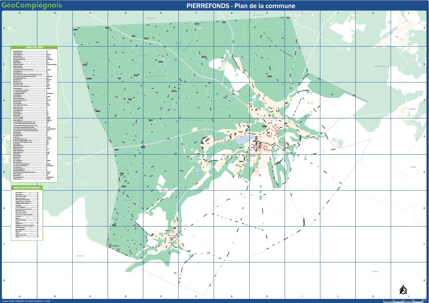Click the "INDEX DES RUES" header
Viewport: 429px width, 303px height.
(x=34, y=48)
